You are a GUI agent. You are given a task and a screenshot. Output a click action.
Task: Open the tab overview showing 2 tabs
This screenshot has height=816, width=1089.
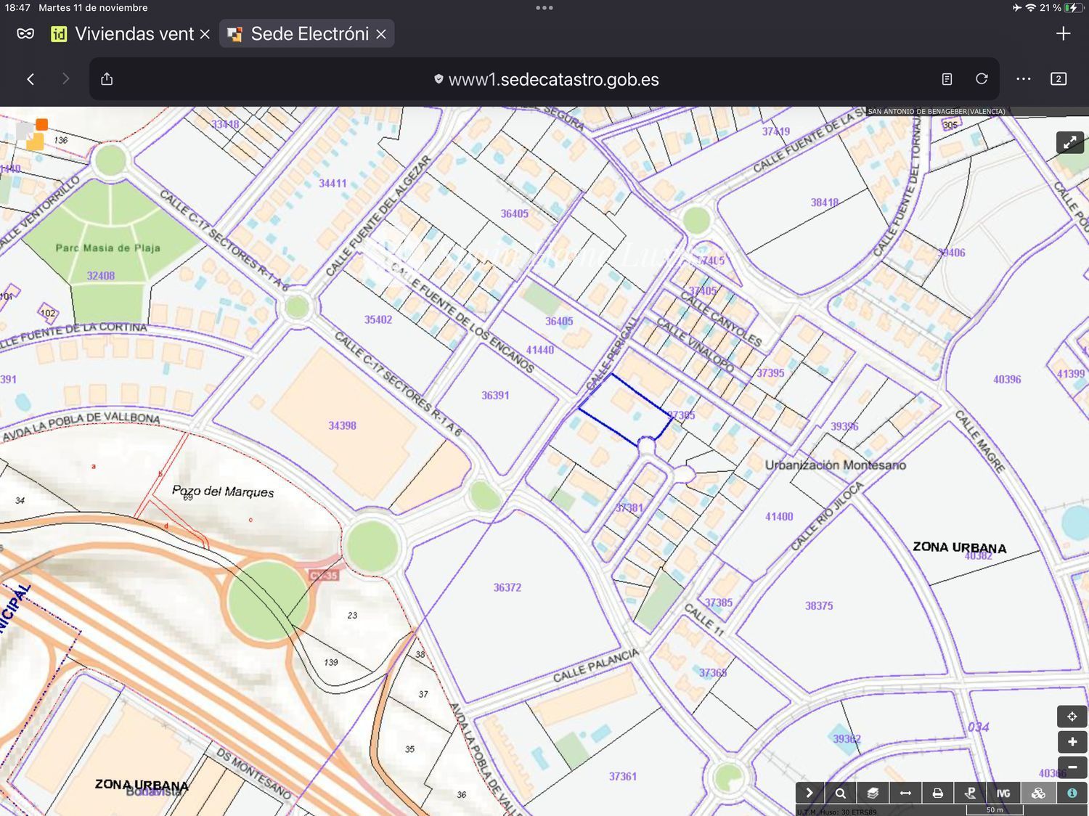tap(1059, 79)
